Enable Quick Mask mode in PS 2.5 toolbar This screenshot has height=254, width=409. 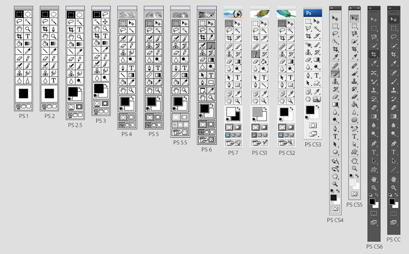click(x=79, y=106)
